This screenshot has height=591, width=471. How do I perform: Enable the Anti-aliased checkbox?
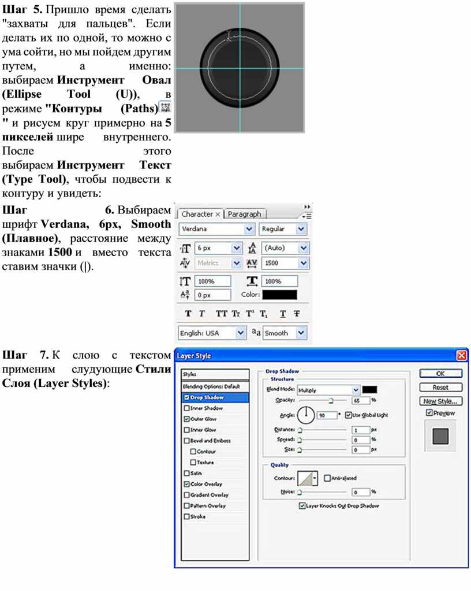(327, 478)
